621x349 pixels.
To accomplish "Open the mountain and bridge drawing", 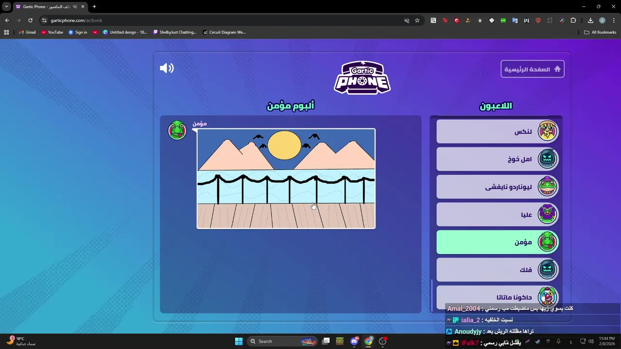I will click(286, 178).
